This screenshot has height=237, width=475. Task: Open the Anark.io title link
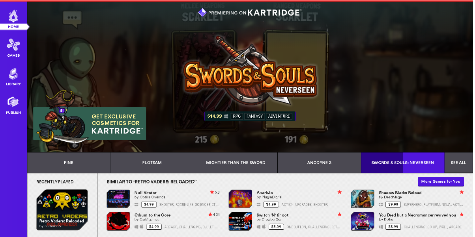(x=264, y=193)
